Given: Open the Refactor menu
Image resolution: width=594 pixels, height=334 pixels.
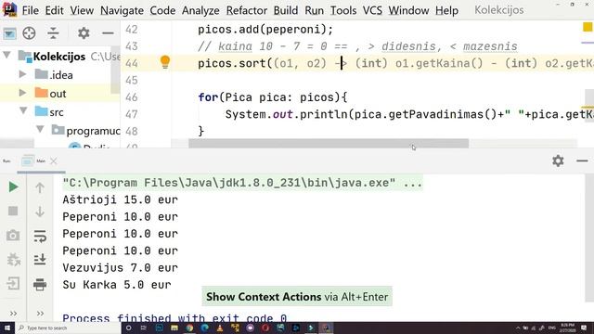Looking at the screenshot, I should coord(247,10).
